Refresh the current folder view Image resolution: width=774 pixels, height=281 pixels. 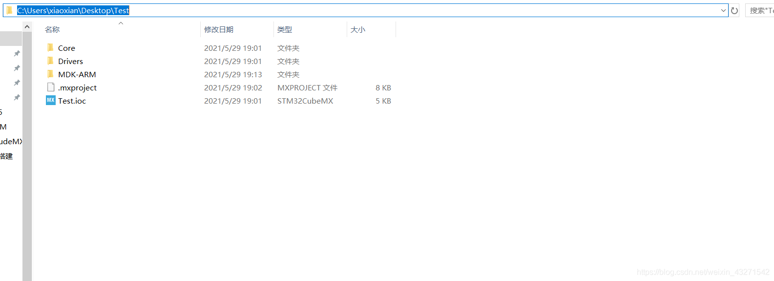pyautogui.click(x=734, y=10)
